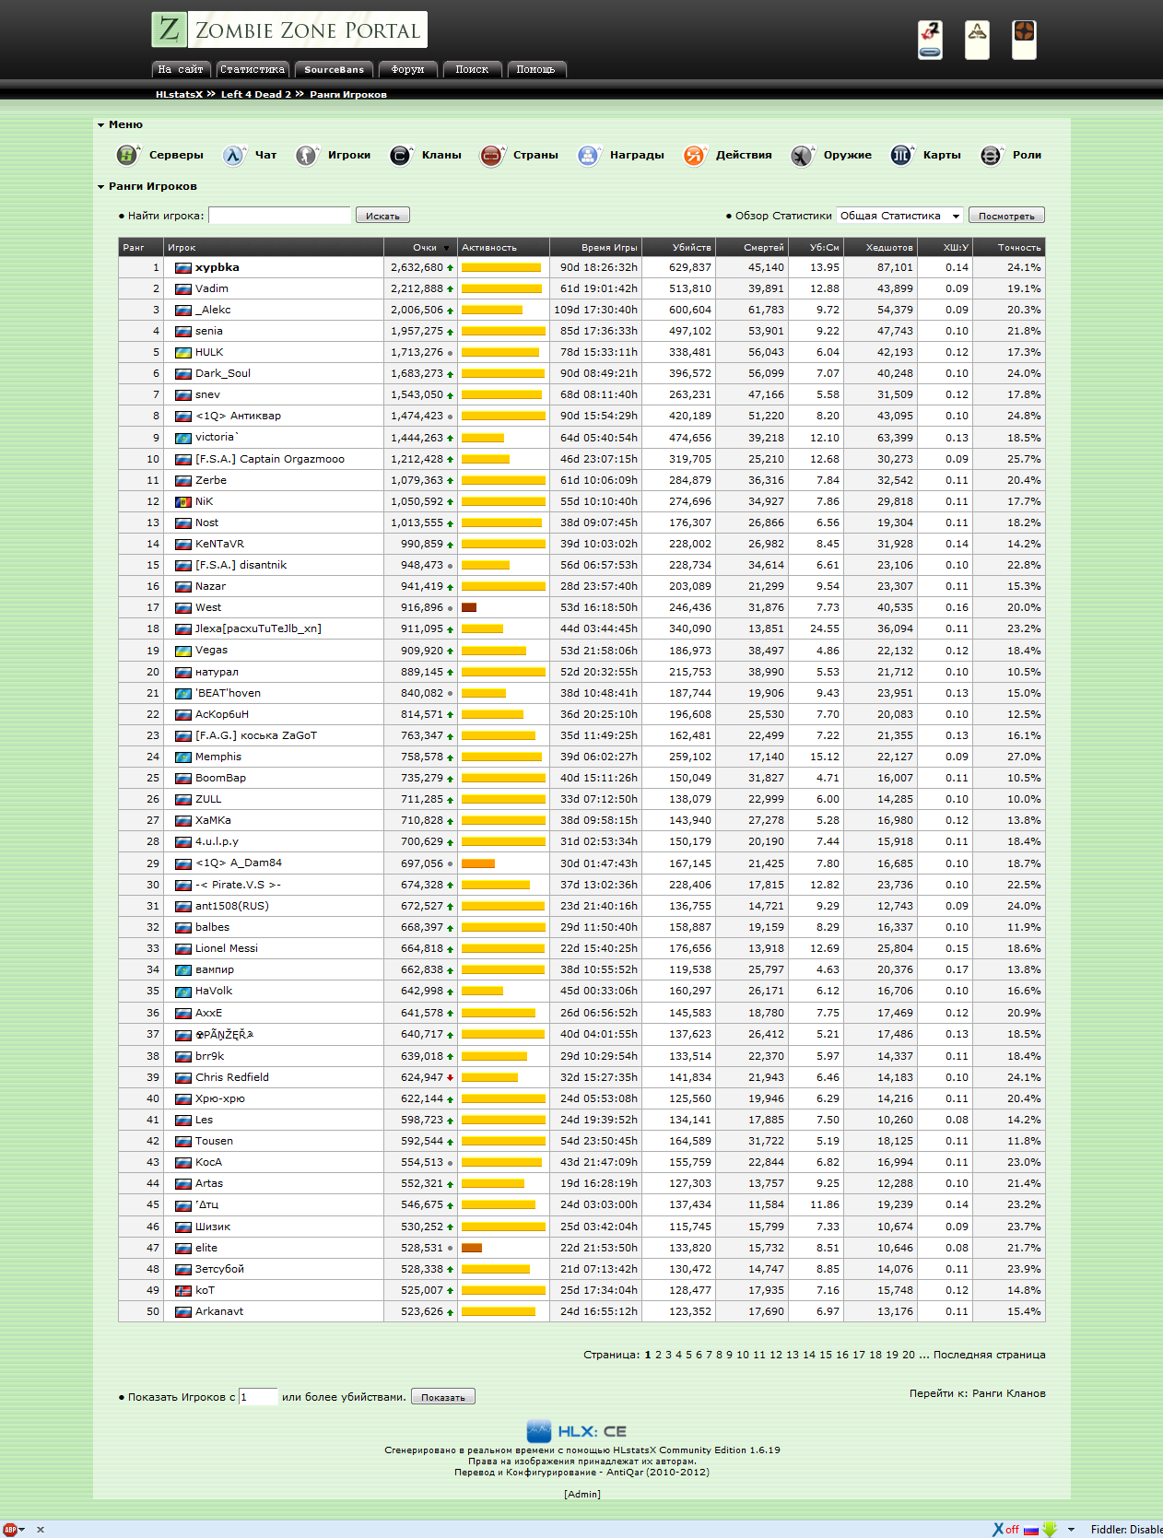
Task: Click the Серверы servers icon
Action: (x=127, y=156)
